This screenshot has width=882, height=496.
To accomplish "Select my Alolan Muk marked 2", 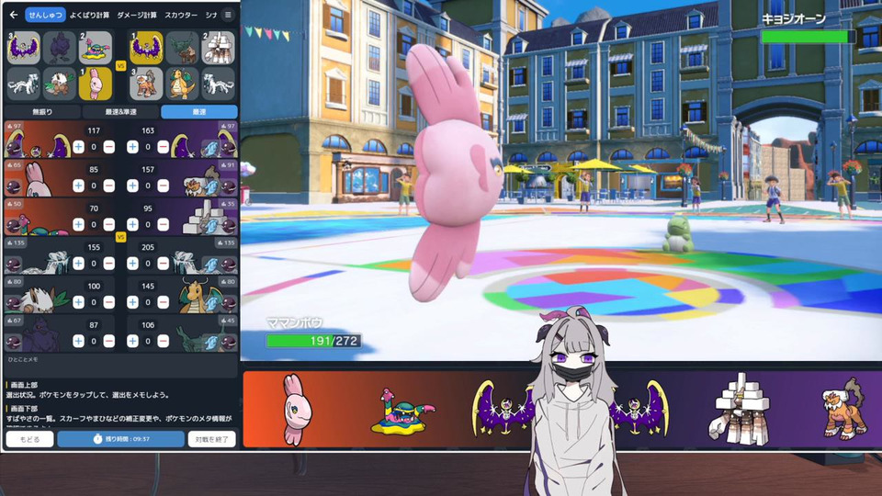I will (x=95, y=47).
